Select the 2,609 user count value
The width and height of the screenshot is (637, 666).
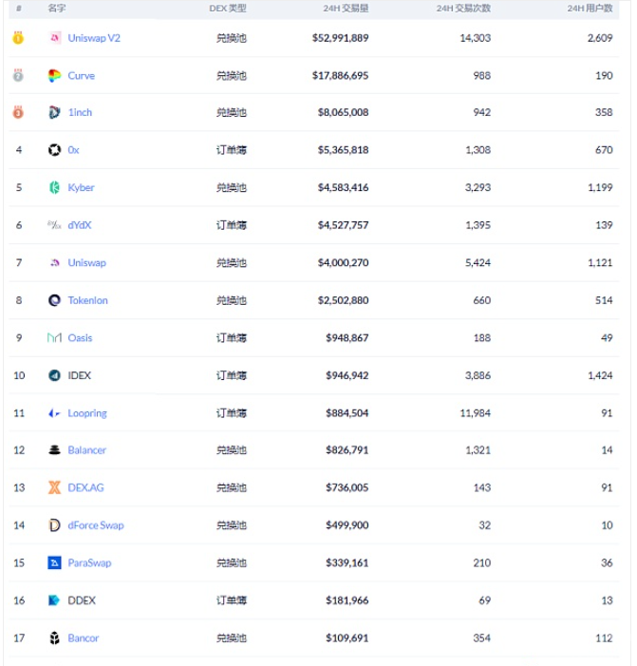point(600,38)
